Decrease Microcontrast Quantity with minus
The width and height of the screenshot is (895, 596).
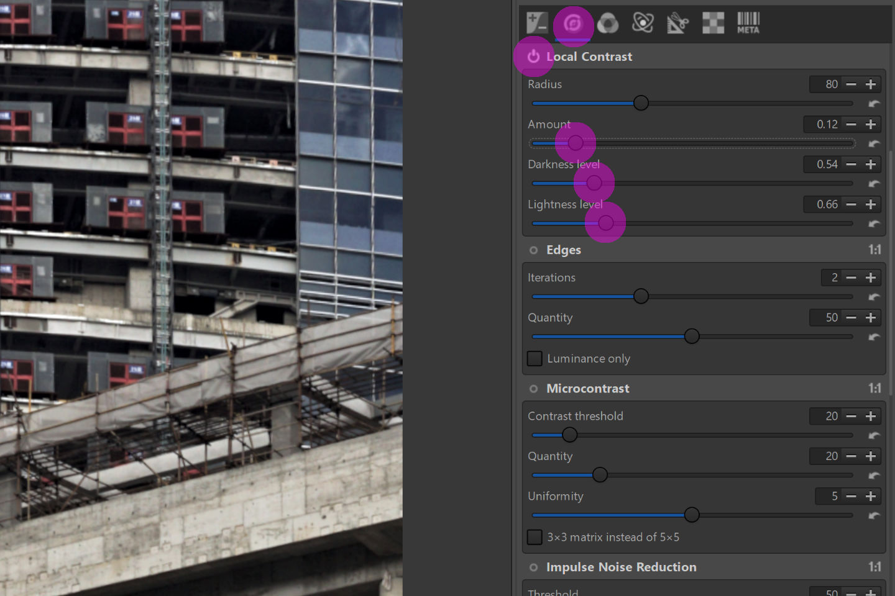pyautogui.click(x=851, y=456)
